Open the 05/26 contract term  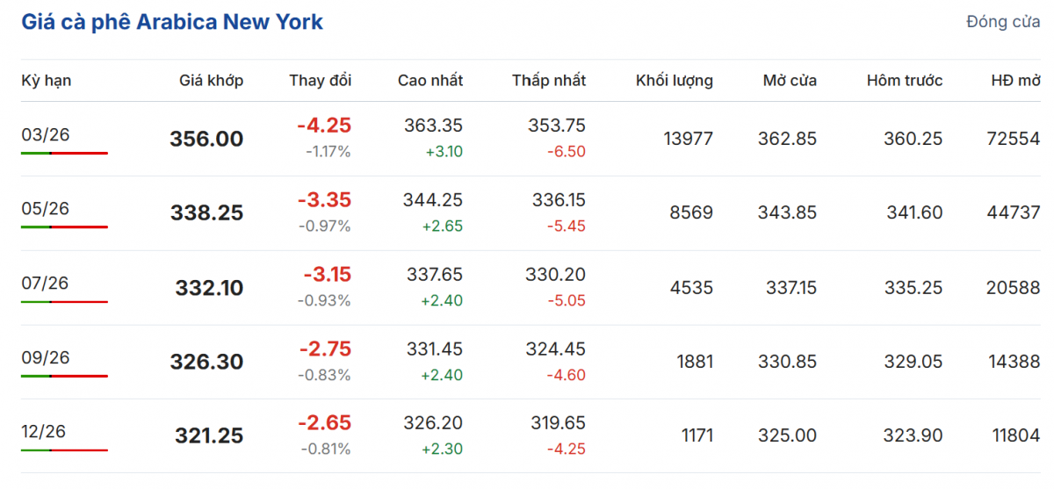pyautogui.click(x=45, y=208)
